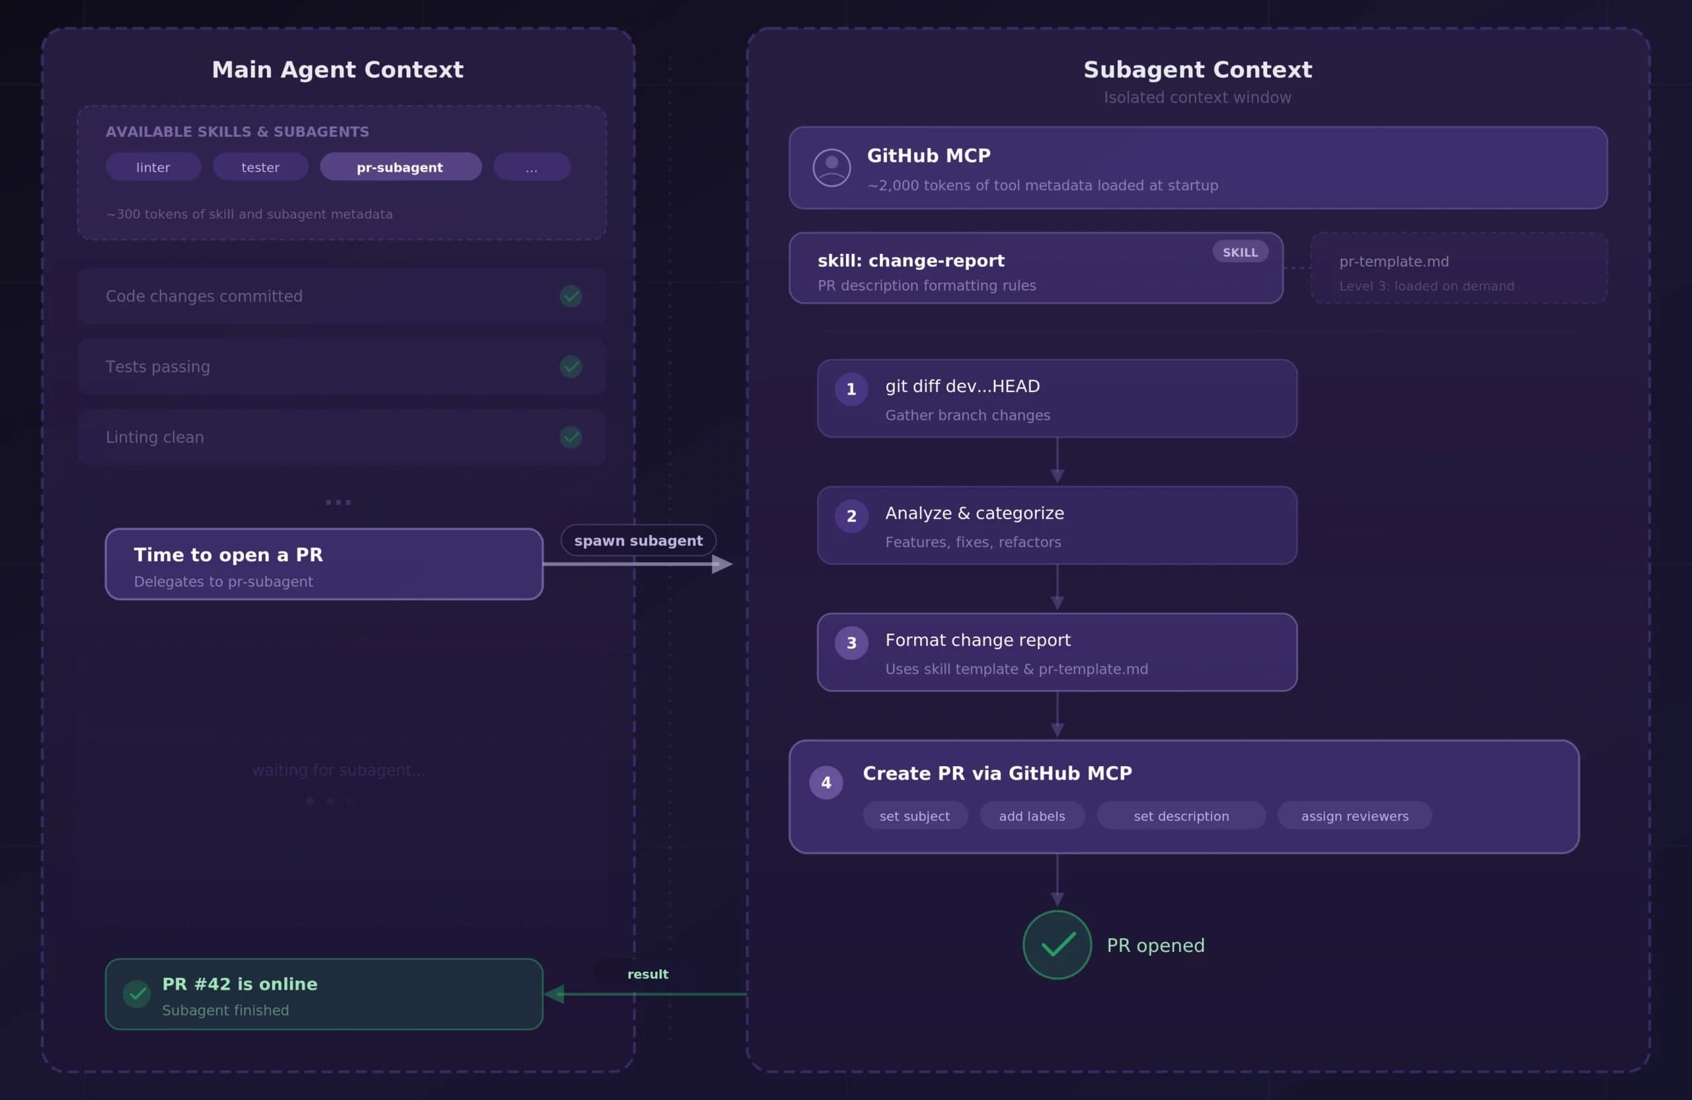Click the GitHub MCP avatar icon
The image size is (1692, 1100).
click(x=831, y=168)
